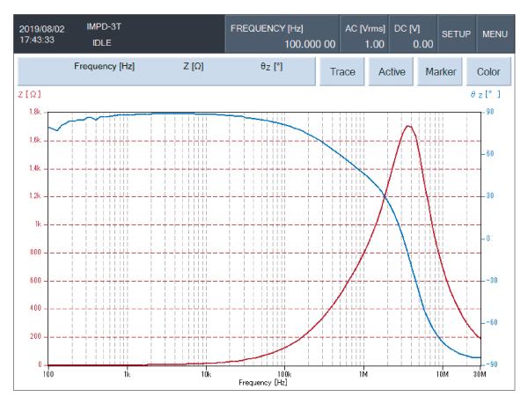Click the θz [°] column in readout panel

tap(271, 67)
